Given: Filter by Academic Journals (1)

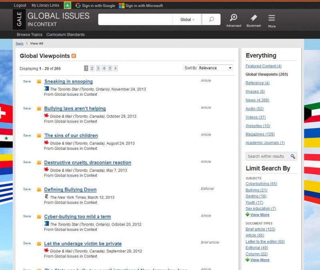Looking at the screenshot, I should click(x=265, y=143).
